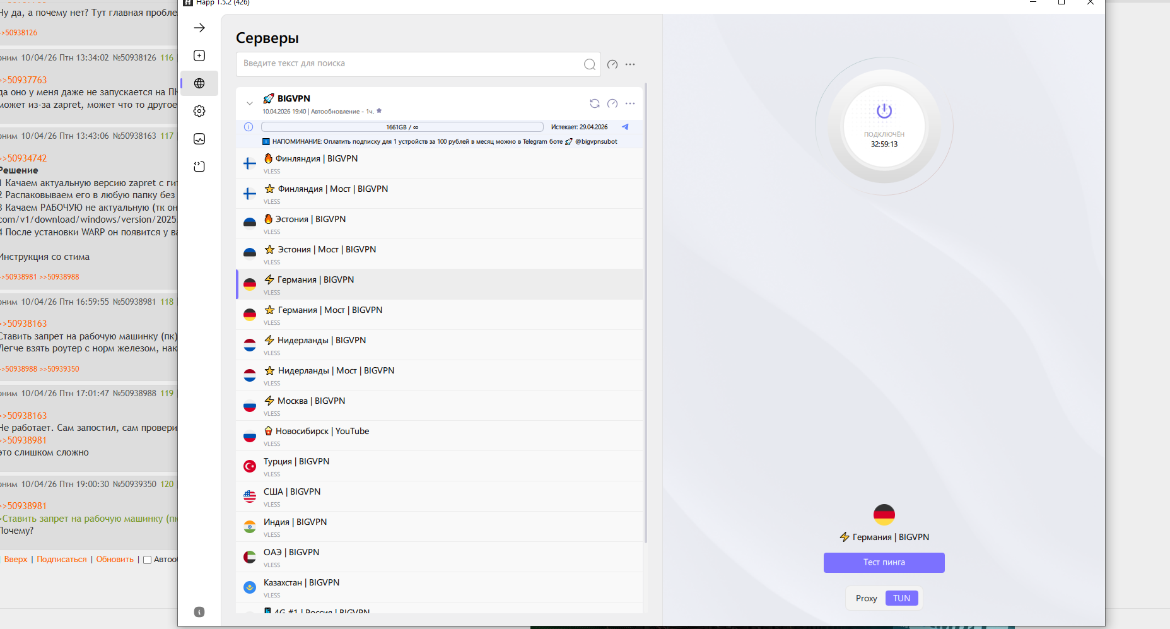Refresh the BIGVPN subscription
The image size is (1170, 629).
tap(595, 103)
